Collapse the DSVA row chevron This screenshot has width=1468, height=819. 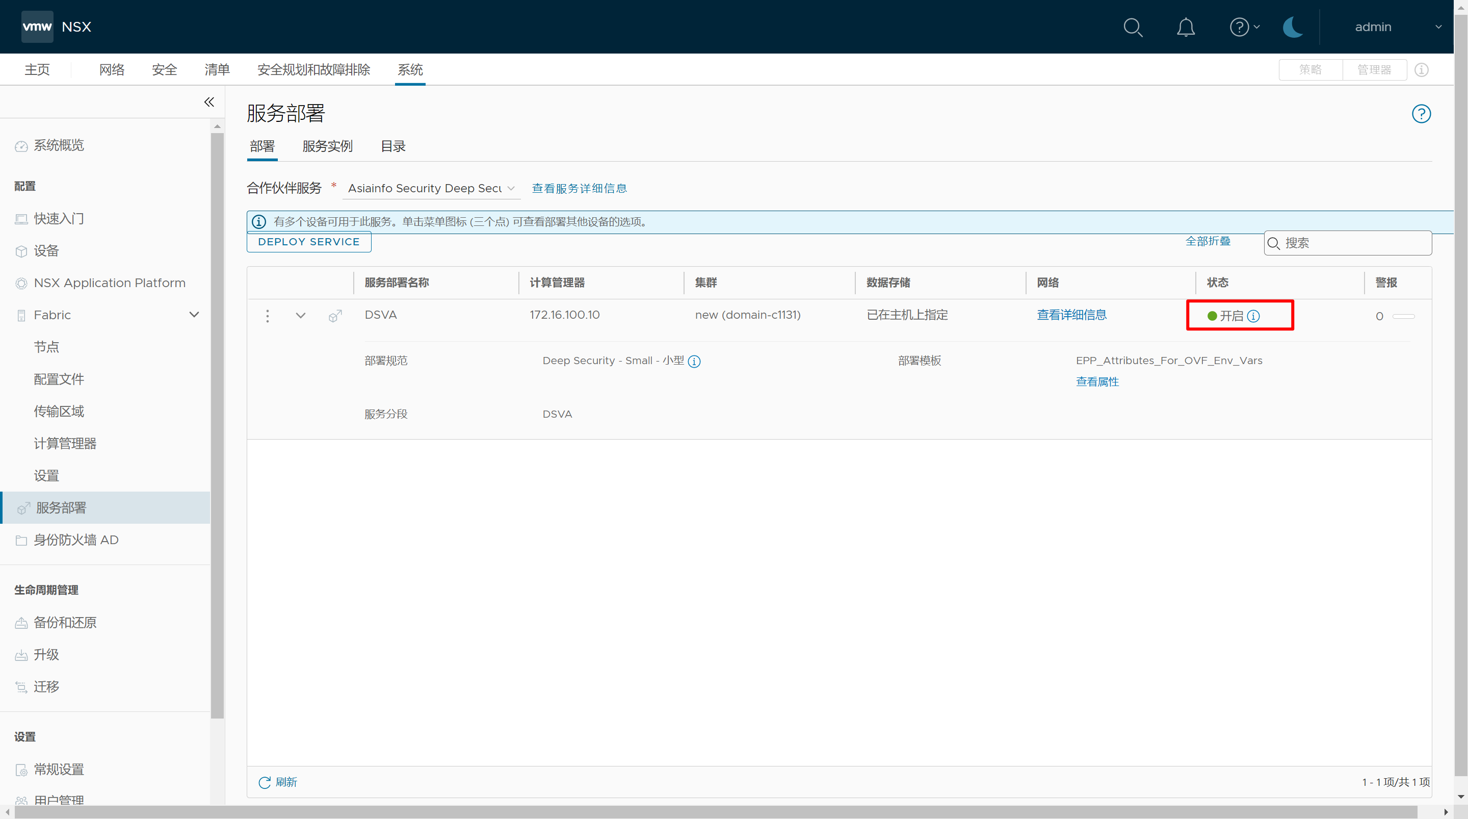[x=300, y=315]
